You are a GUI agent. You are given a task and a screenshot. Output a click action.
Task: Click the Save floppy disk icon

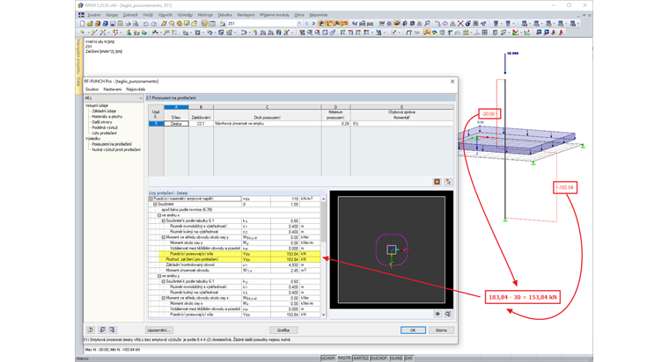[113, 24]
